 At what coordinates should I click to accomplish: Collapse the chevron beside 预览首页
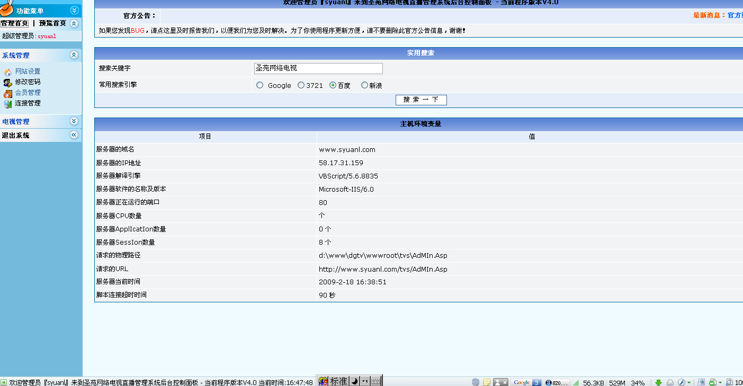74,23
